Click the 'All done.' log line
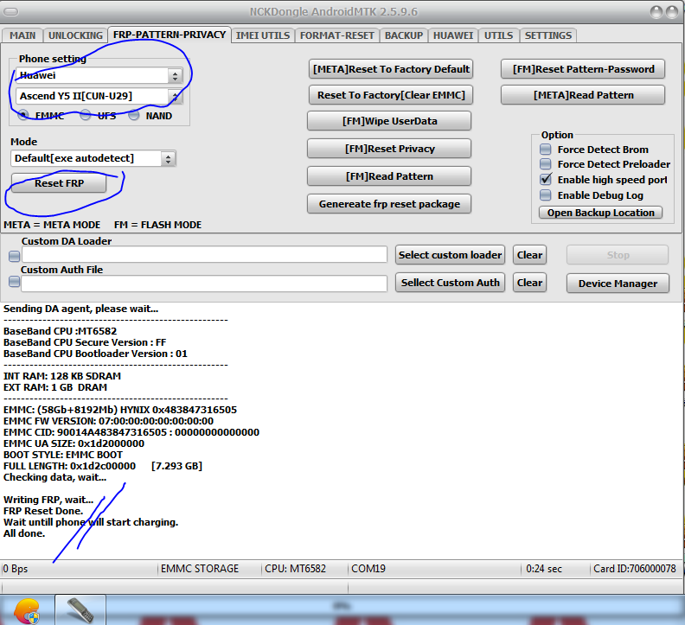Viewport: 685px width, 625px height. [24, 533]
